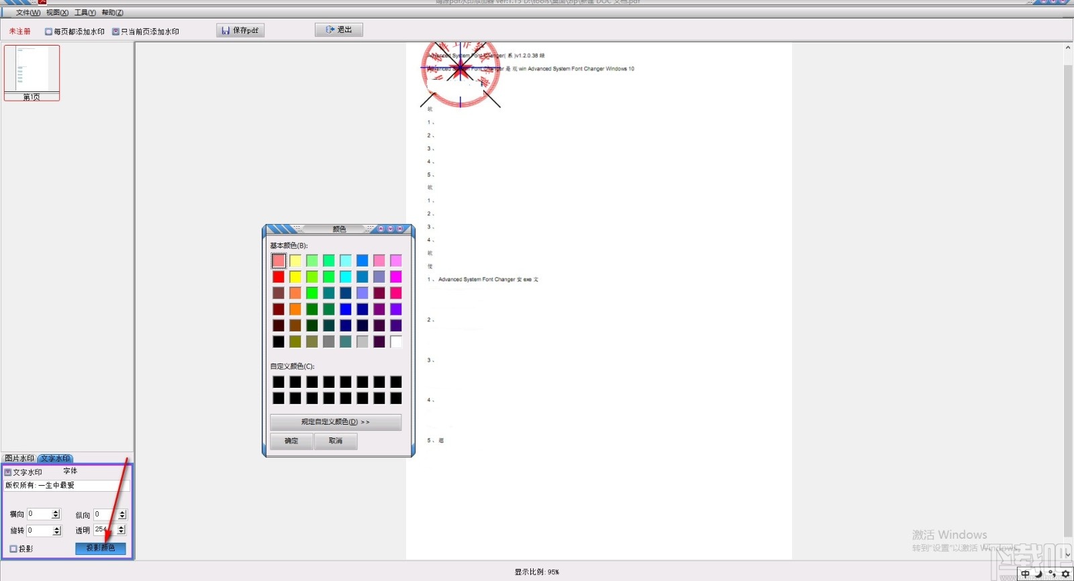Click the watermark text input field
1074x581 pixels.
click(66, 485)
